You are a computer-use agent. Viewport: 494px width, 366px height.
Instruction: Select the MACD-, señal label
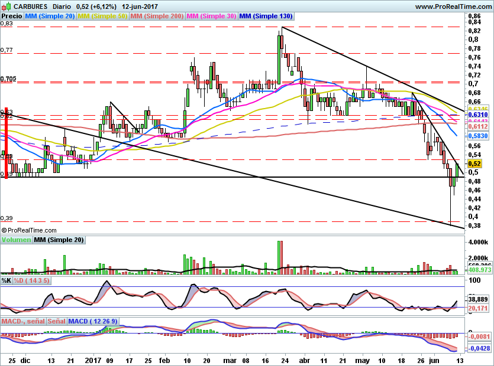click(x=23, y=321)
